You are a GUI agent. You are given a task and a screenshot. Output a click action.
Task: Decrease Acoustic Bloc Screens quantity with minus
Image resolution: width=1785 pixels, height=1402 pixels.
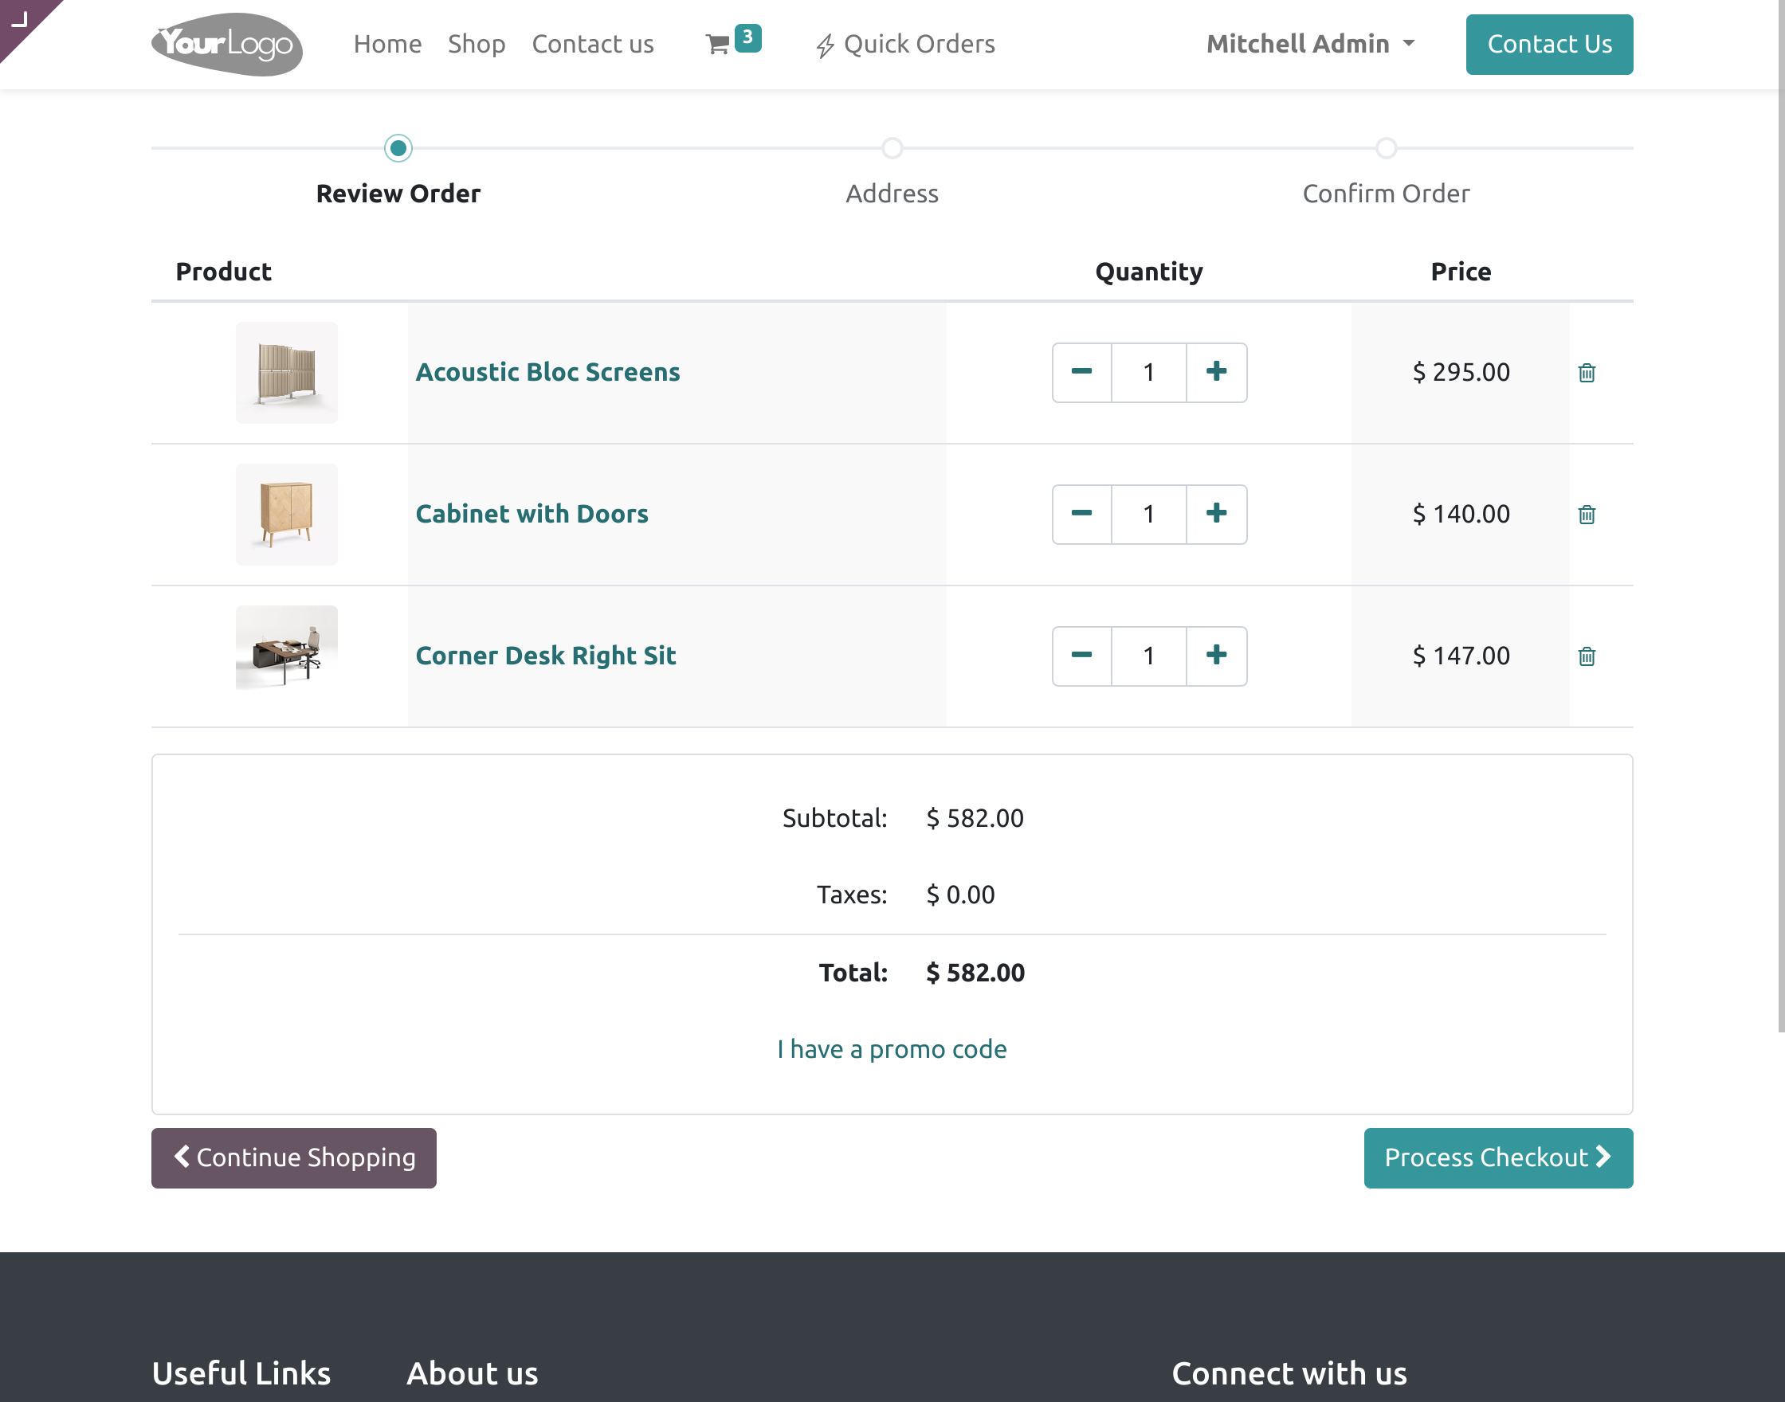(x=1081, y=373)
